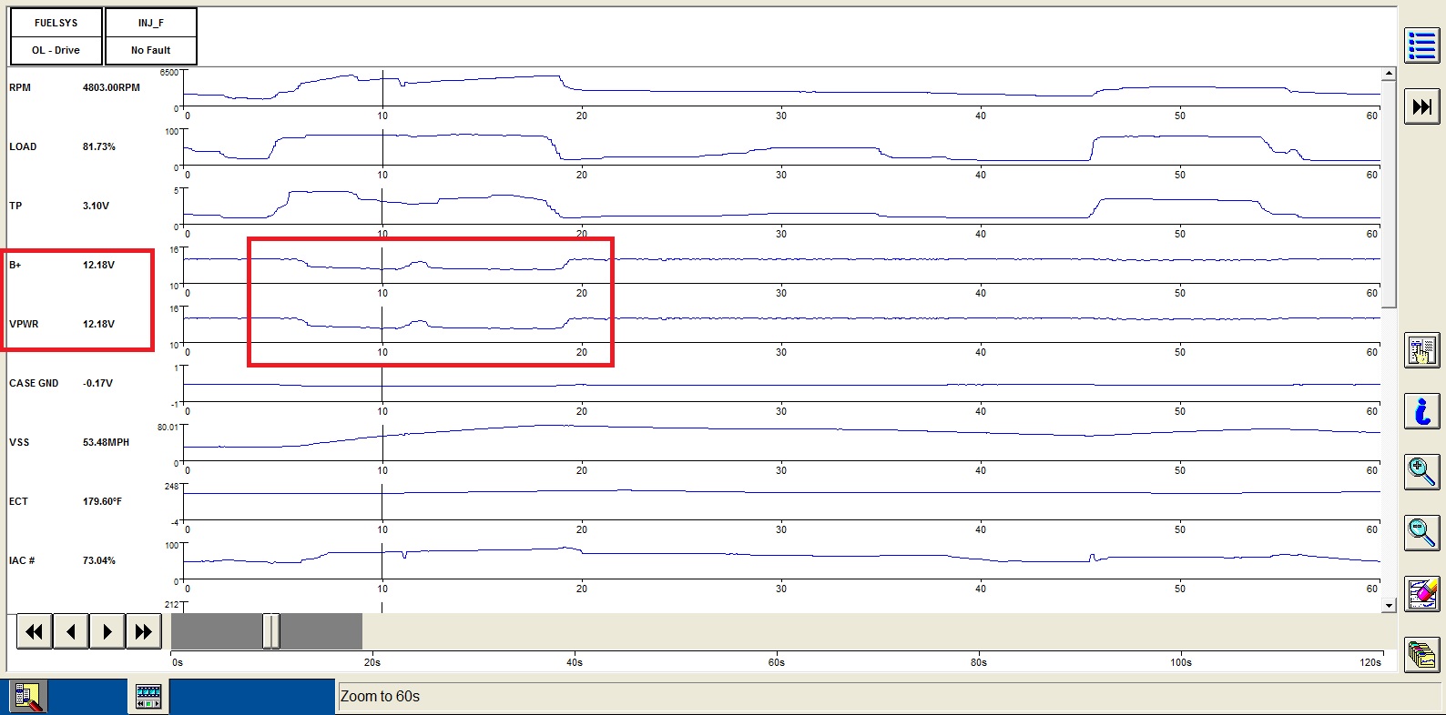Click the eraser clear-recording icon
Viewport: 1446px width, 715px height.
(1421, 594)
